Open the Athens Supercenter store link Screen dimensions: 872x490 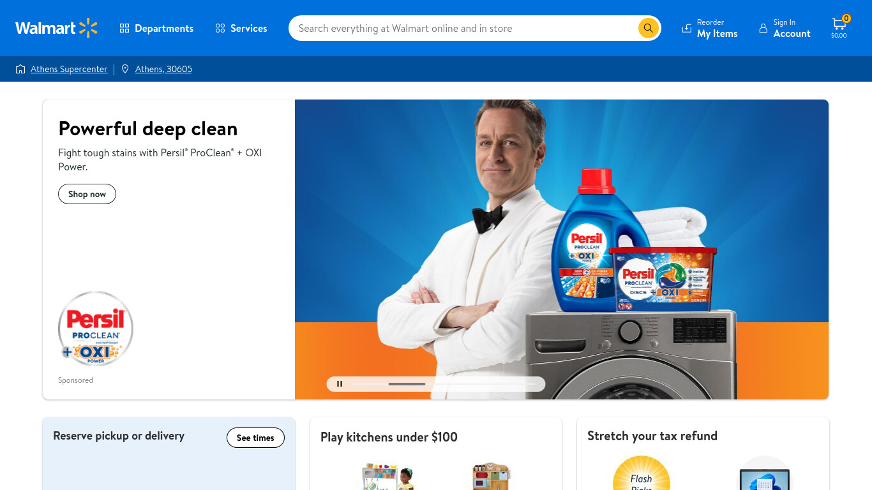click(69, 69)
